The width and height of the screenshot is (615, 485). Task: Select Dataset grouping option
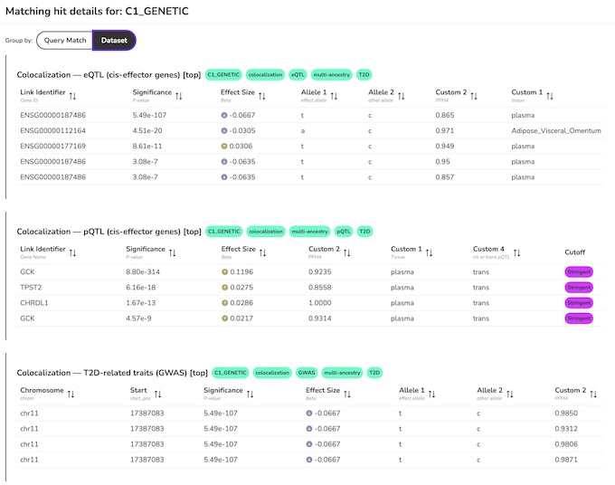point(114,41)
